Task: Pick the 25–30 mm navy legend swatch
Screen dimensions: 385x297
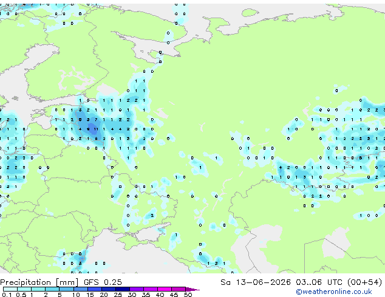Action: click(122, 289)
